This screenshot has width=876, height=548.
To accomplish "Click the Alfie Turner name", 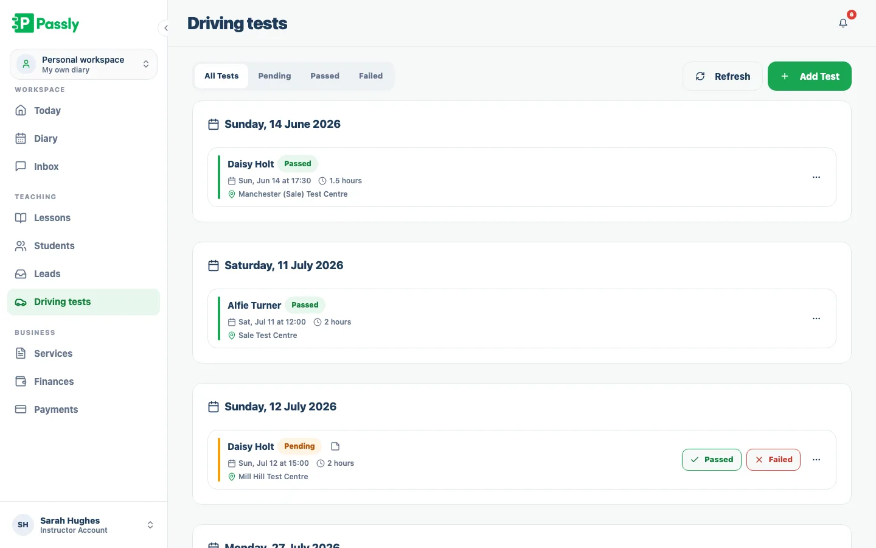I will tap(254, 305).
